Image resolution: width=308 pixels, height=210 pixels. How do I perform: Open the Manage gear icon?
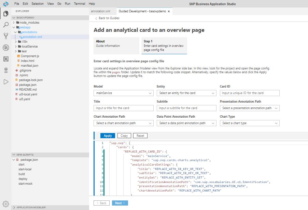(6, 204)
